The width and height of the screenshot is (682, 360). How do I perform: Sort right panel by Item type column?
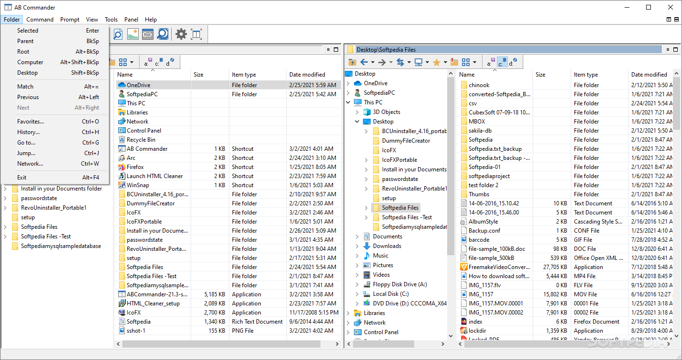[599, 74]
